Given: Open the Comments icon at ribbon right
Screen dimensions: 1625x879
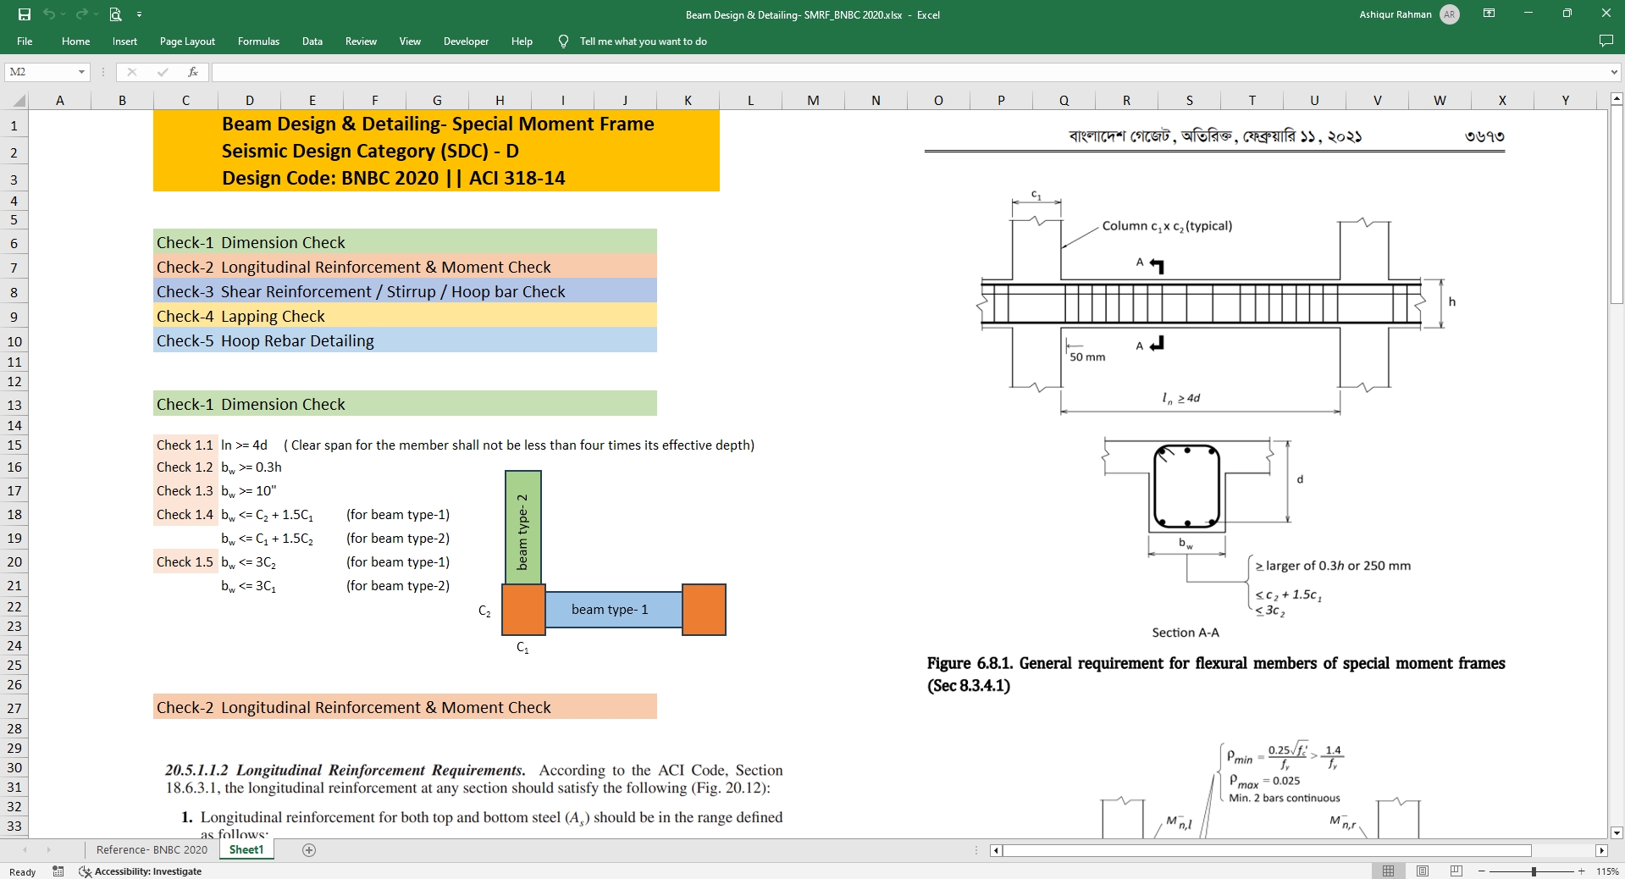Looking at the screenshot, I should 1606,41.
